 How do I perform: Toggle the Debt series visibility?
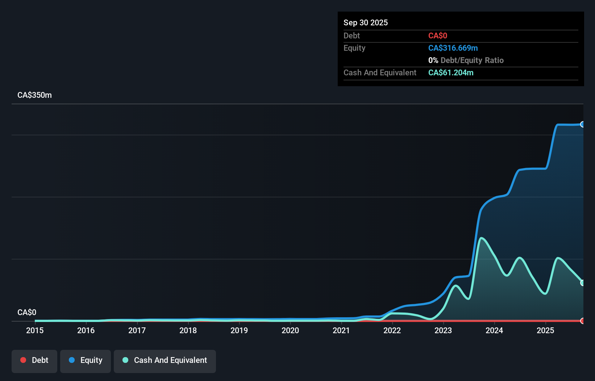[x=34, y=360]
